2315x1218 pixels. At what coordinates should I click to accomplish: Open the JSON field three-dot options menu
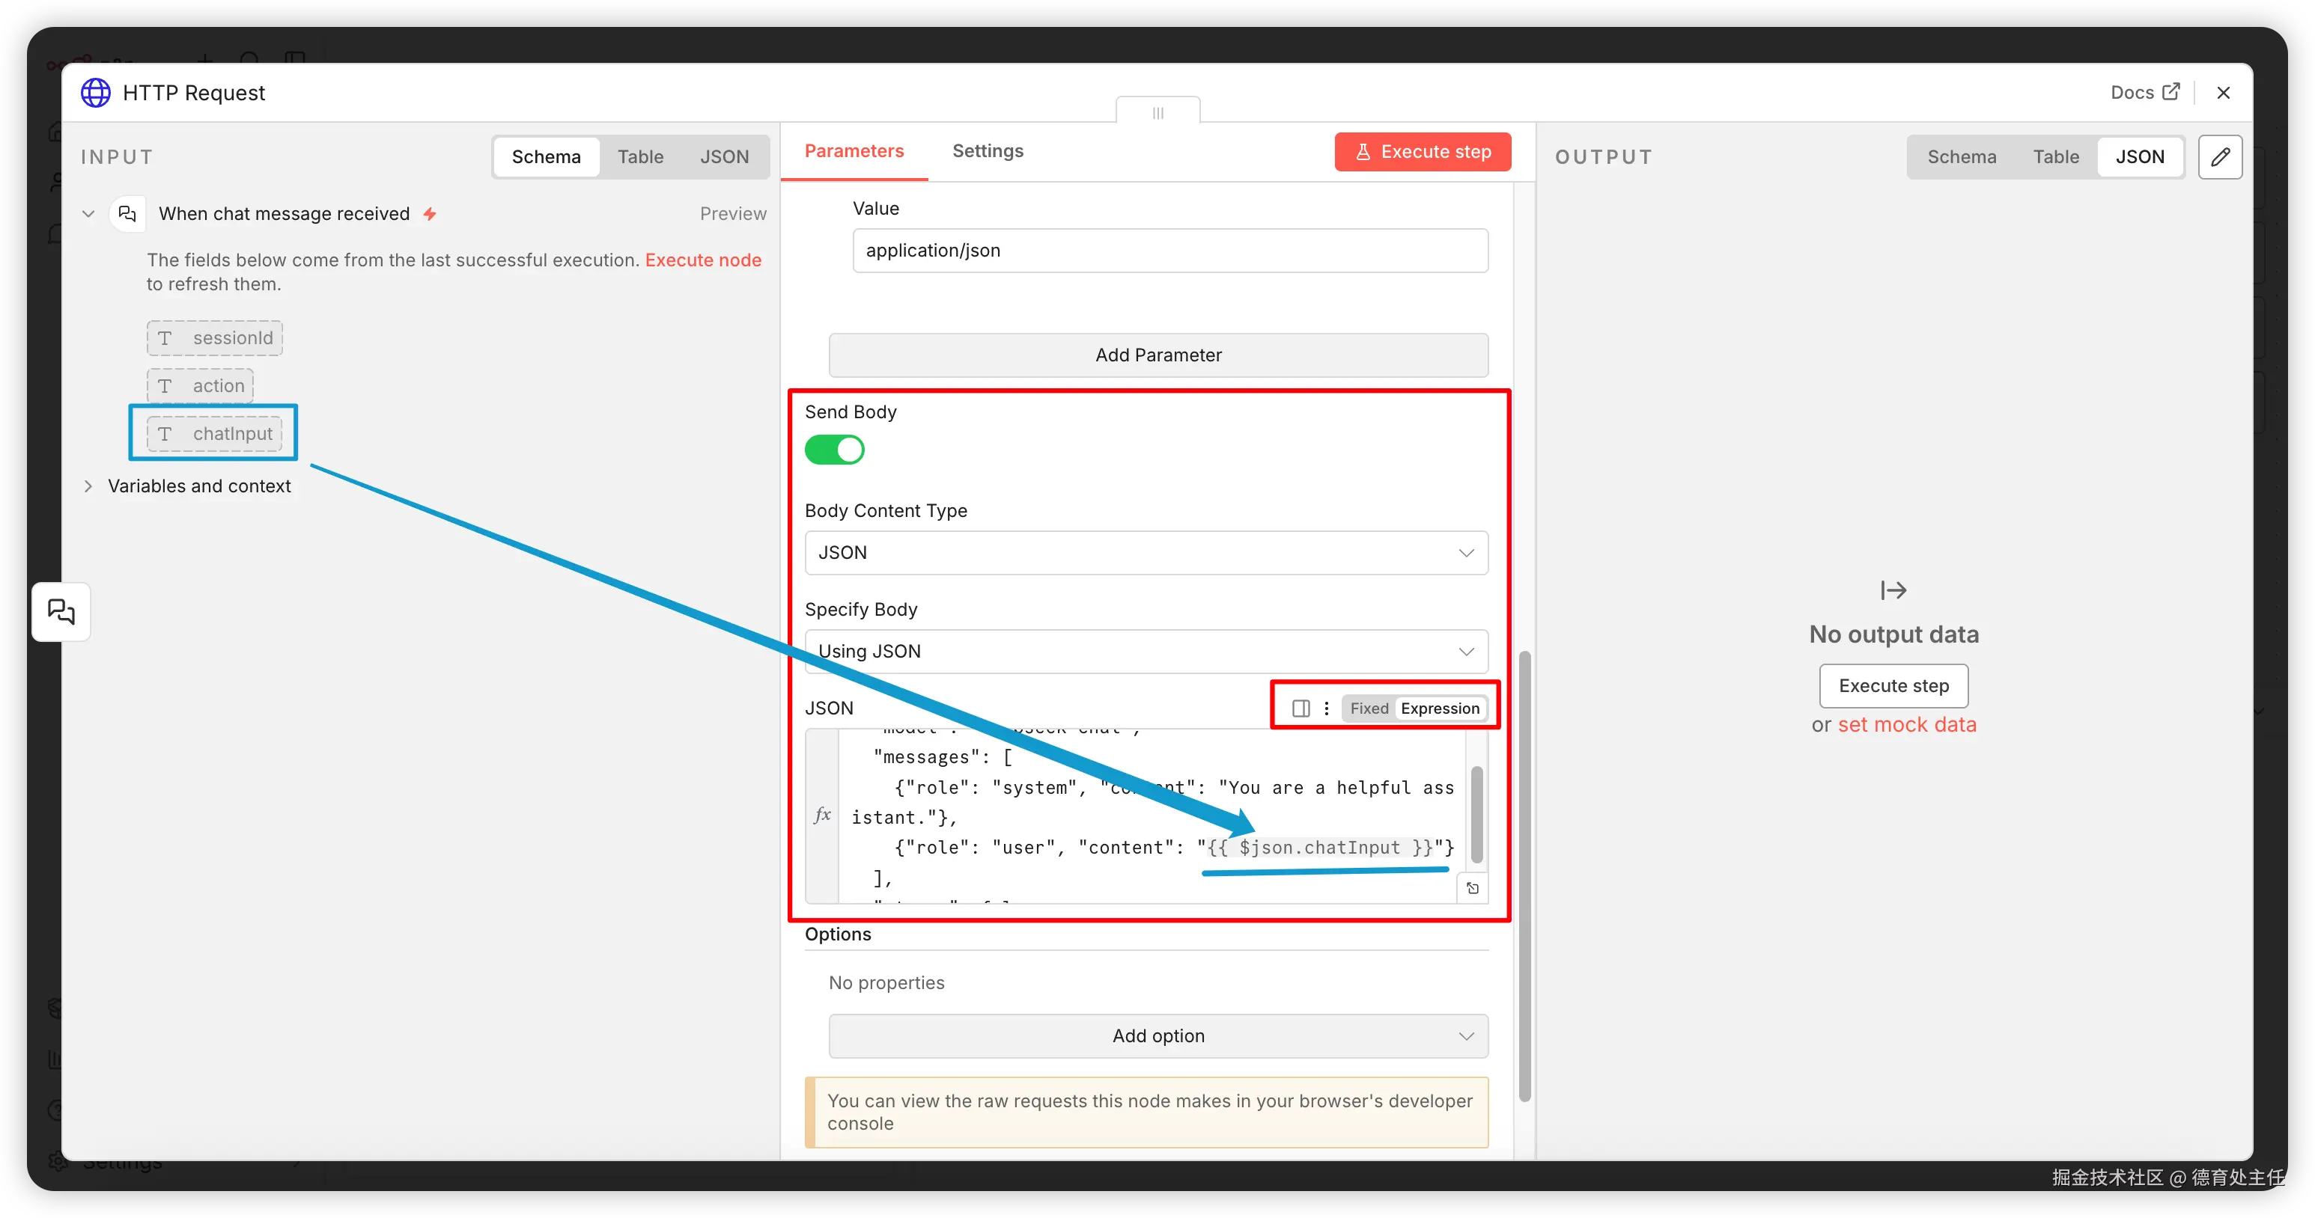(1327, 709)
